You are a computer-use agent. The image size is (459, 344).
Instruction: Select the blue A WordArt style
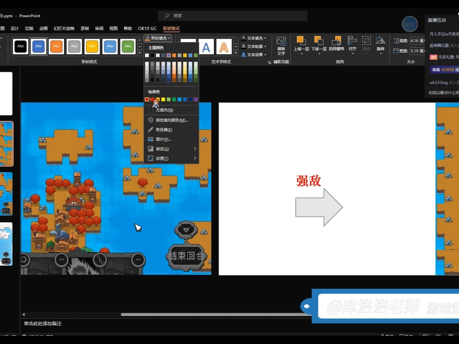206,47
